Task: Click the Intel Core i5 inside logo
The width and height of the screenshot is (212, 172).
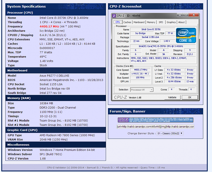Action: tap(186, 35)
